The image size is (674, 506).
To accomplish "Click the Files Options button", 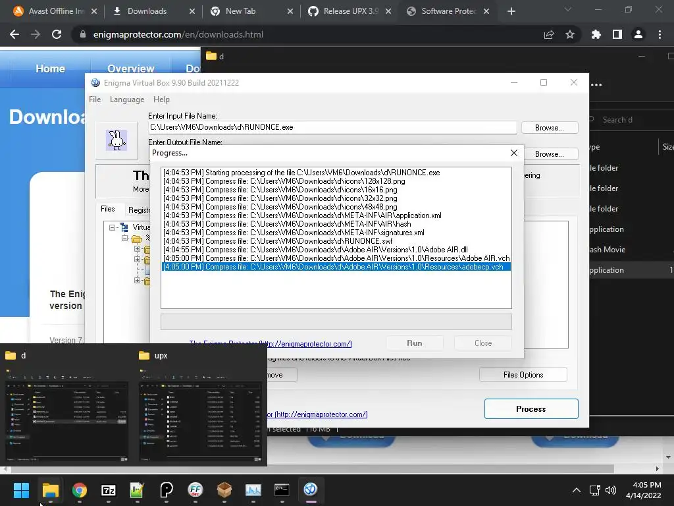I will pyautogui.click(x=523, y=375).
